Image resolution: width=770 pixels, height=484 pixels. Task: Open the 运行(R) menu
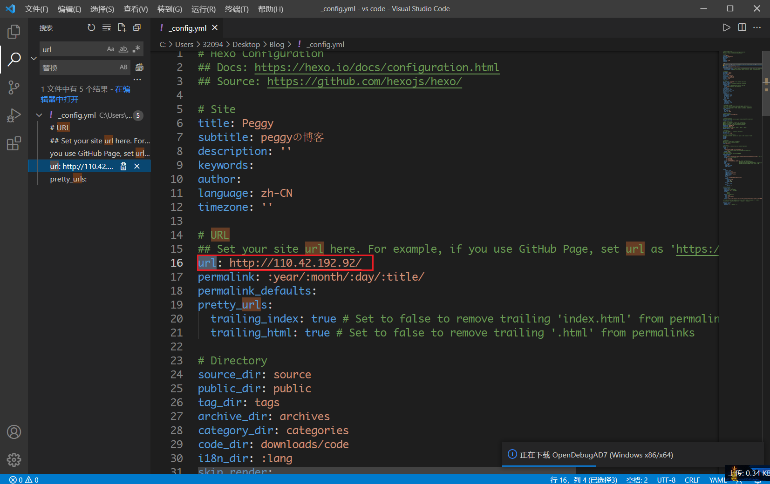point(204,9)
